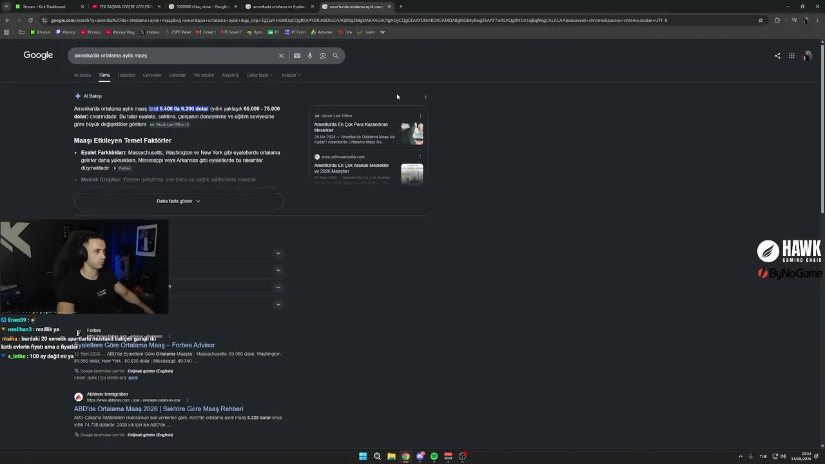Open AI overview three-dot options menu
The width and height of the screenshot is (825, 464).
tap(425, 97)
